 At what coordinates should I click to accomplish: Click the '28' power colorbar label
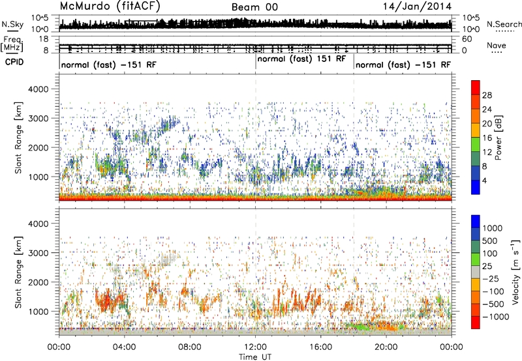487,95
